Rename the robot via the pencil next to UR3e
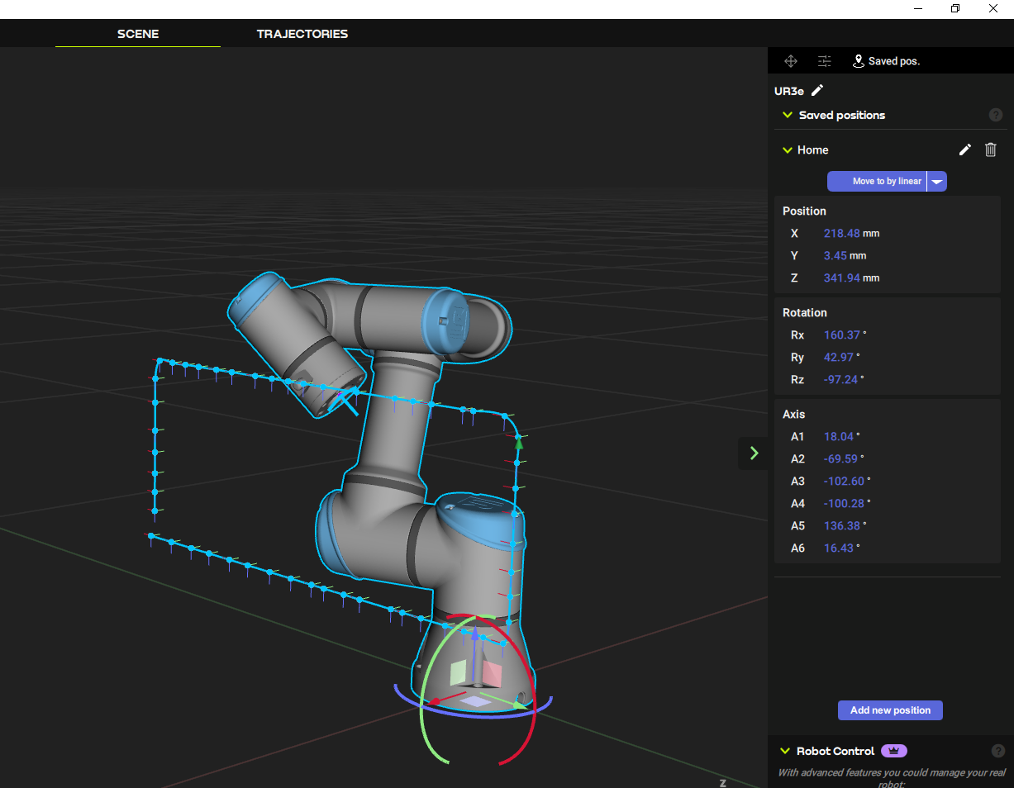1014x788 pixels. tap(817, 91)
